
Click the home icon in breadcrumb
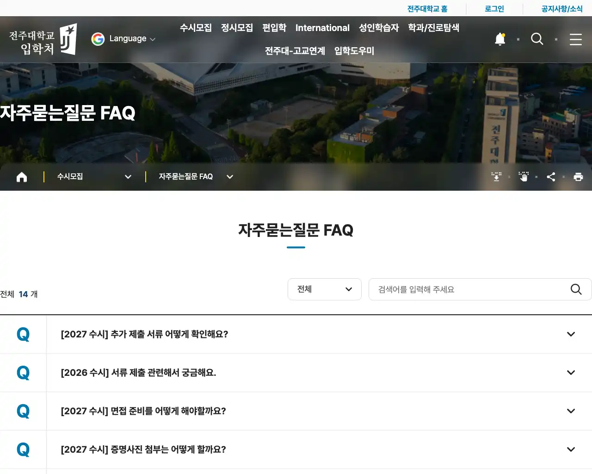pyautogui.click(x=22, y=177)
